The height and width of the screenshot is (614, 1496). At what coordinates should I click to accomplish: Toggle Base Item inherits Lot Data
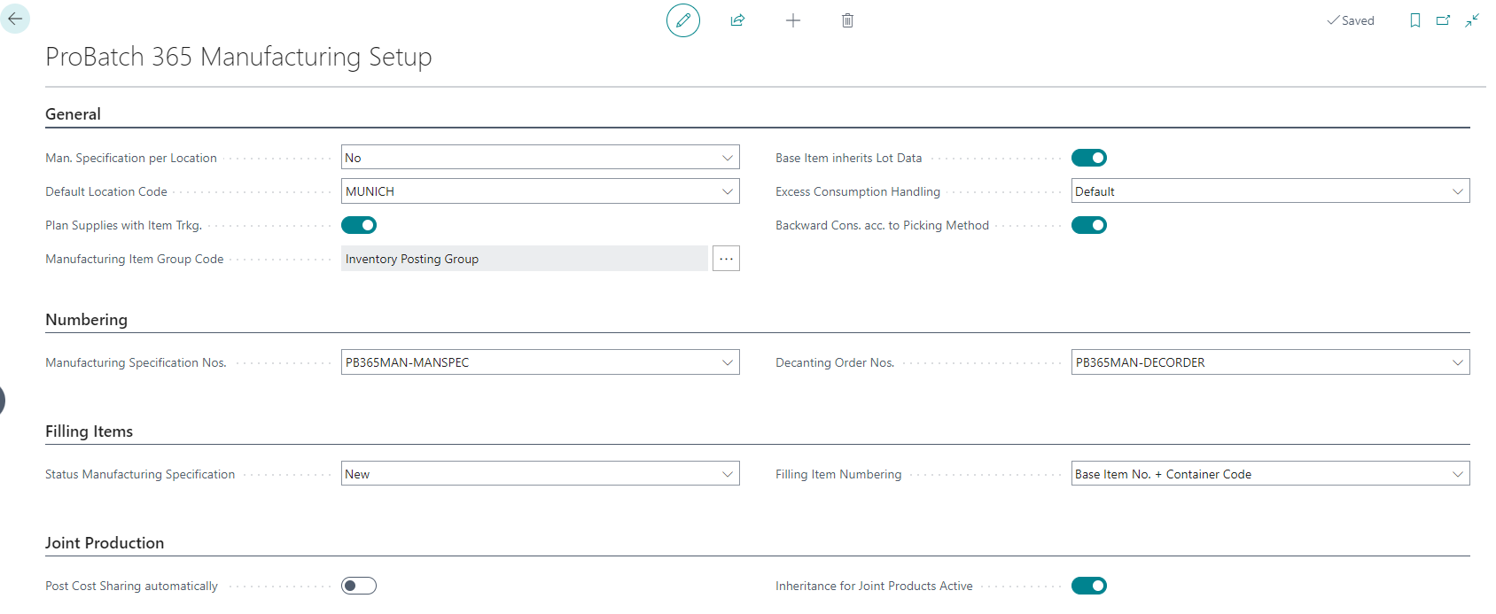coord(1089,158)
